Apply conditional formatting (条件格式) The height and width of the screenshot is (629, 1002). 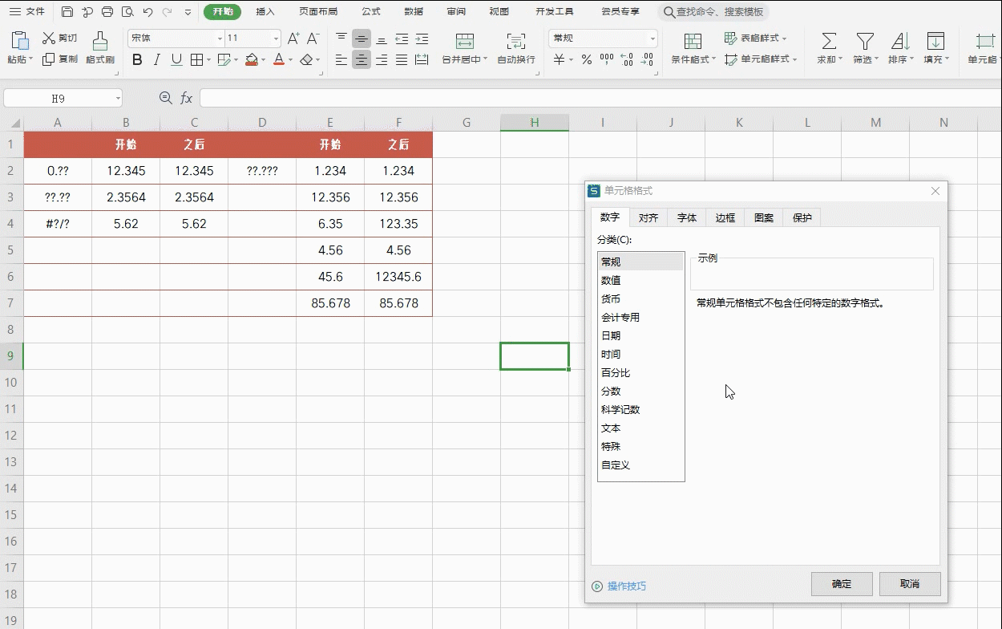692,46
